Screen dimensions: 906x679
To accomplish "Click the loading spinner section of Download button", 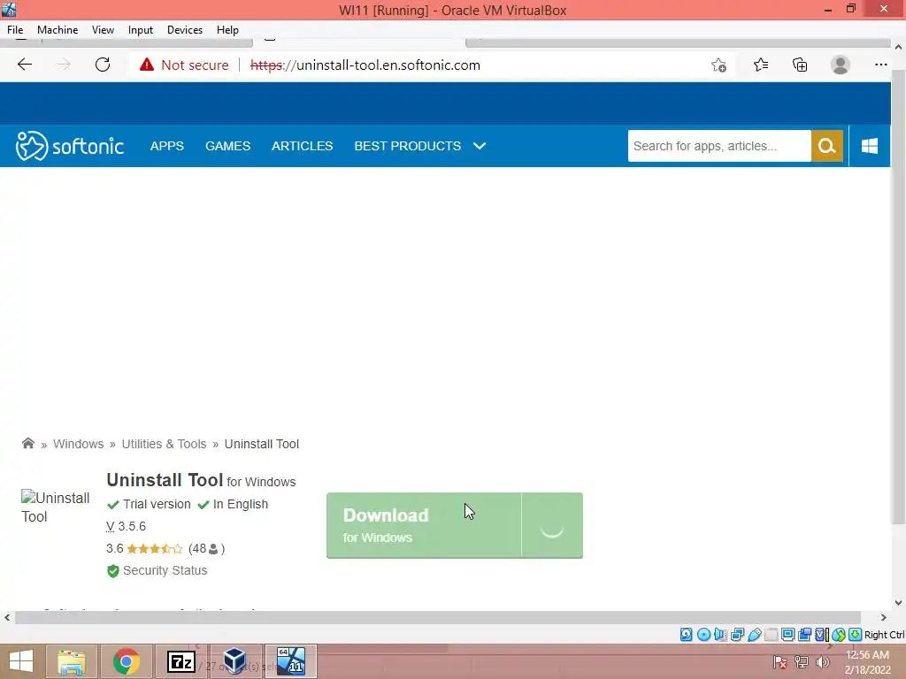I will pyautogui.click(x=552, y=525).
